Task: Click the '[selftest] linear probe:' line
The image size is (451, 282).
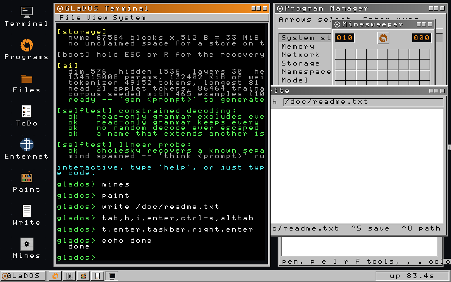Action: point(124,145)
